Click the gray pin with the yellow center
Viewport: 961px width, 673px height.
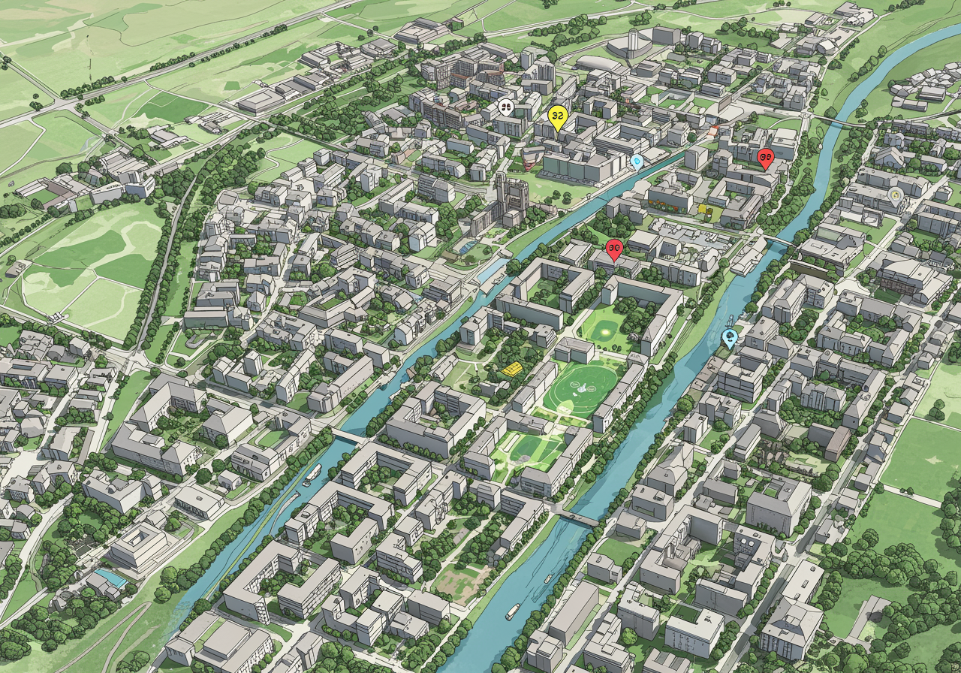click(x=895, y=197)
